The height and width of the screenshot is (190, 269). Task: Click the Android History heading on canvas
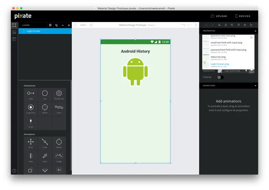[x=135, y=51]
